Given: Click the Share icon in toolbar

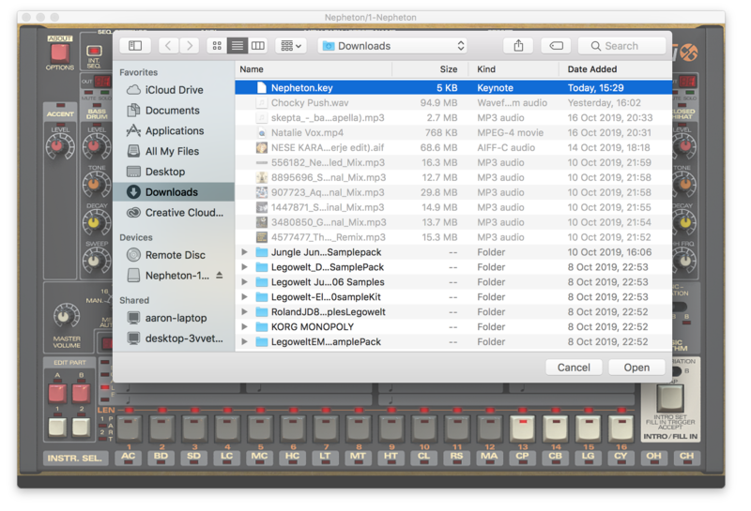Looking at the screenshot, I should coord(518,45).
